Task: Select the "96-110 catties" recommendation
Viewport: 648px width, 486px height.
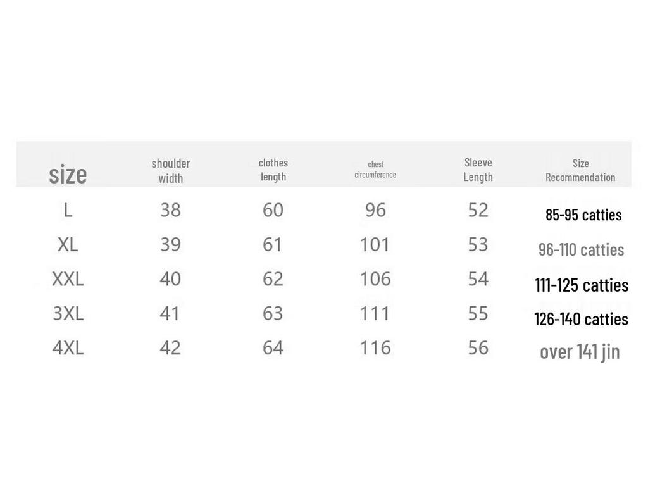Action: click(581, 250)
